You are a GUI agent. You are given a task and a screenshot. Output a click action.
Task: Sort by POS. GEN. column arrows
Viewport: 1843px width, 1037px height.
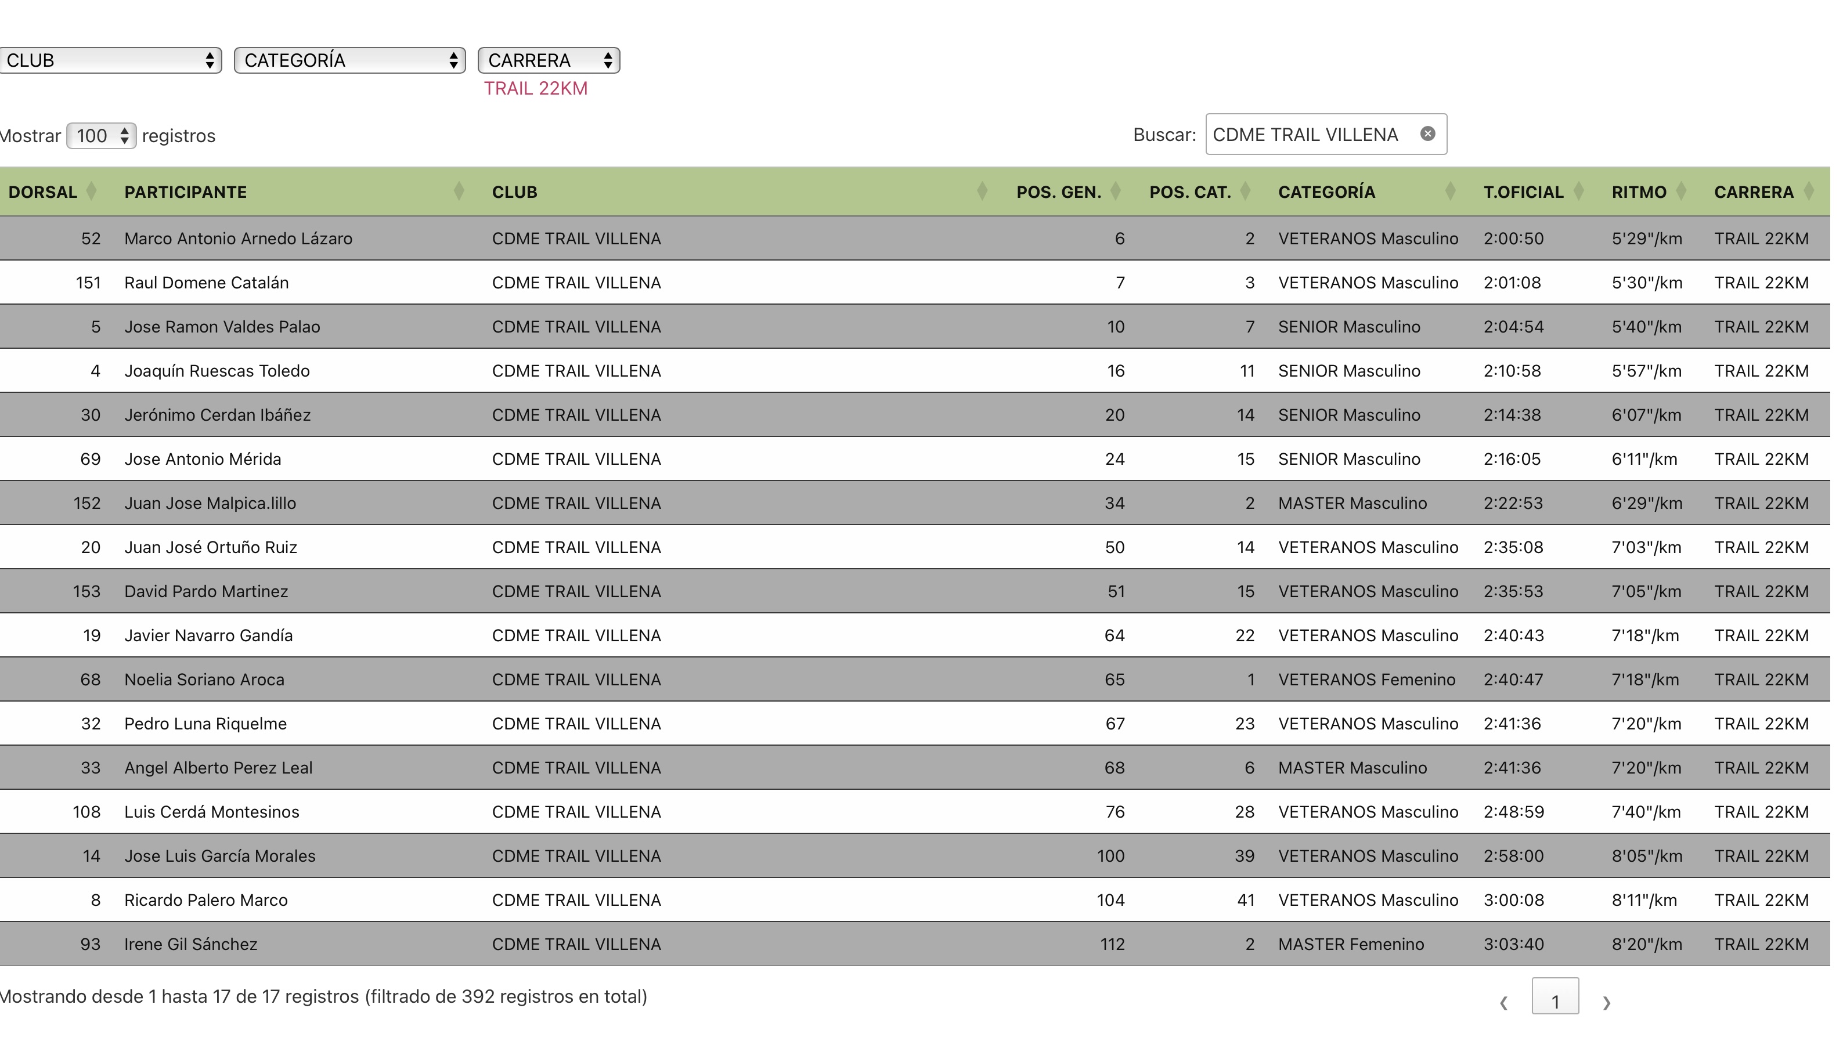1116,191
